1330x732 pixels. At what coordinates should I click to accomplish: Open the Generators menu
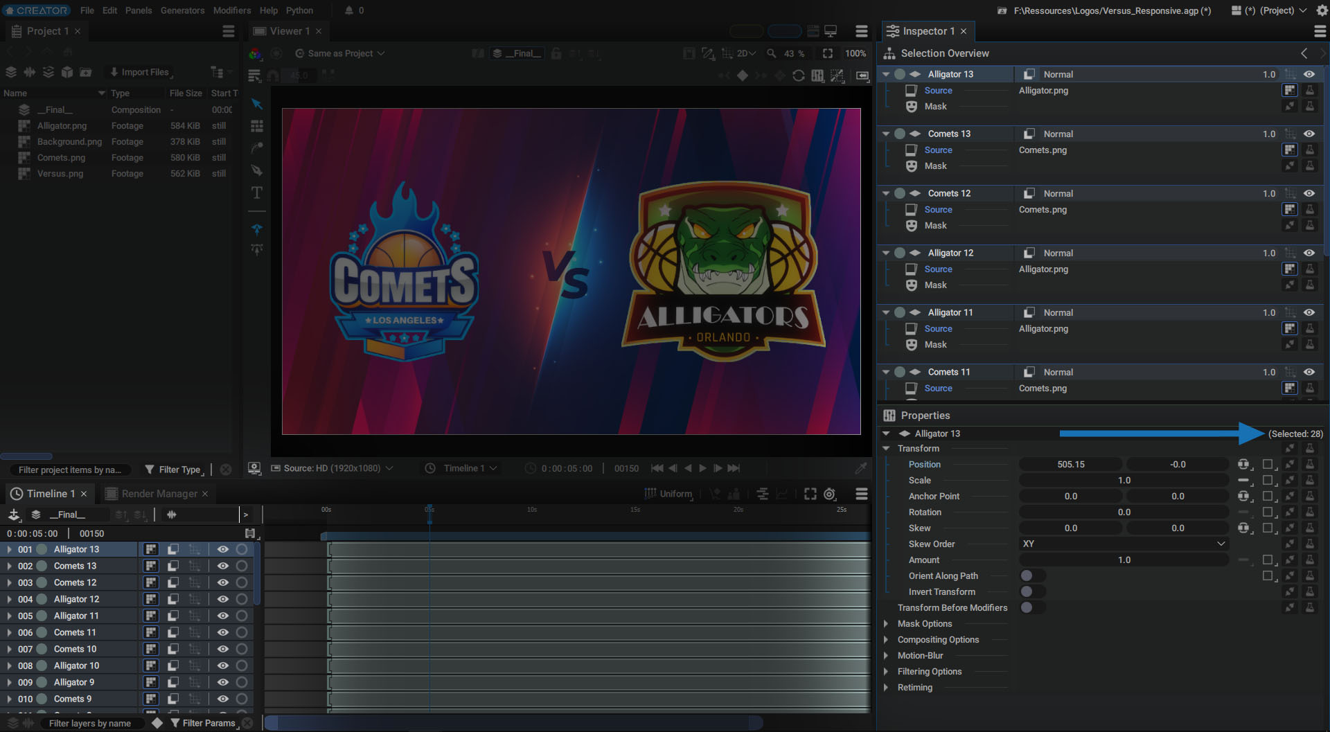tap(182, 10)
